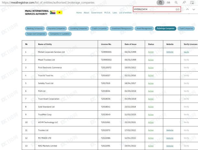Click Active status for First Electronic Commerce
This screenshot has height=150, width=198.
point(151,68)
